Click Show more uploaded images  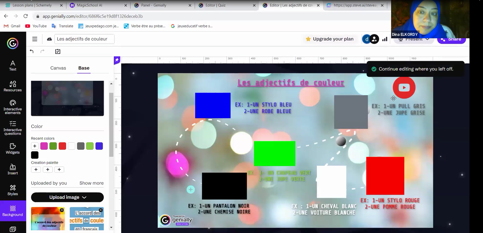(91, 183)
